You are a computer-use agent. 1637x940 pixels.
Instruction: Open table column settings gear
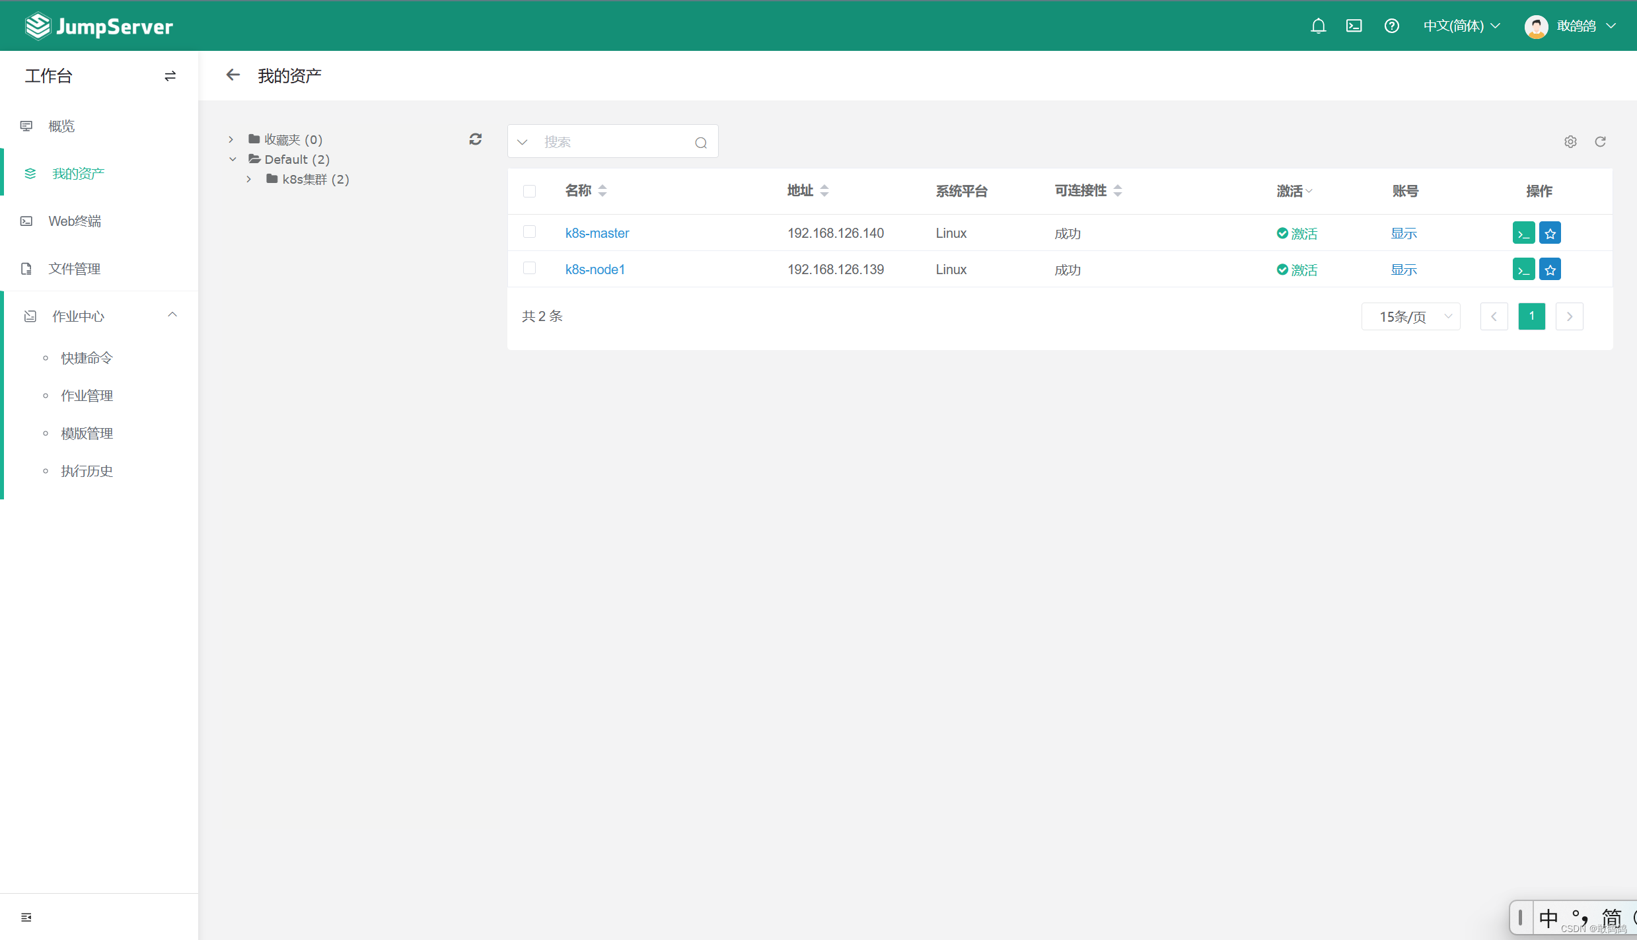[1570, 142]
